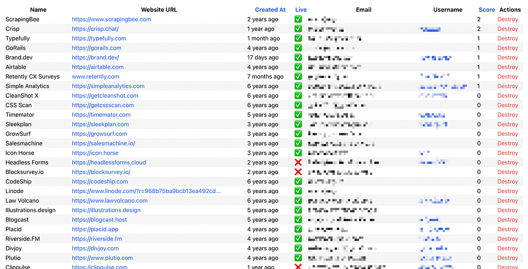Click Destroy for CodeShip
Image resolution: width=528 pixels, height=269 pixels.
pos(507,181)
